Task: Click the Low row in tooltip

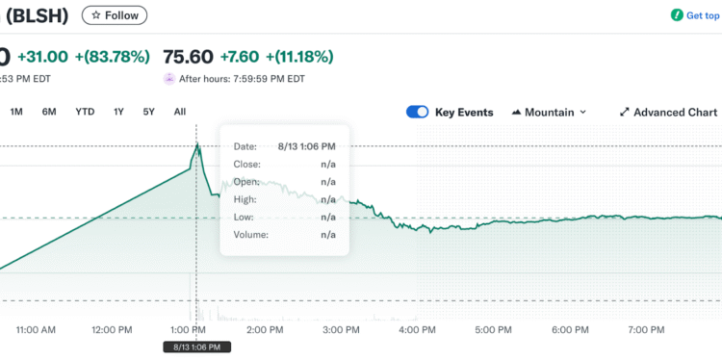Action: click(x=285, y=217)
